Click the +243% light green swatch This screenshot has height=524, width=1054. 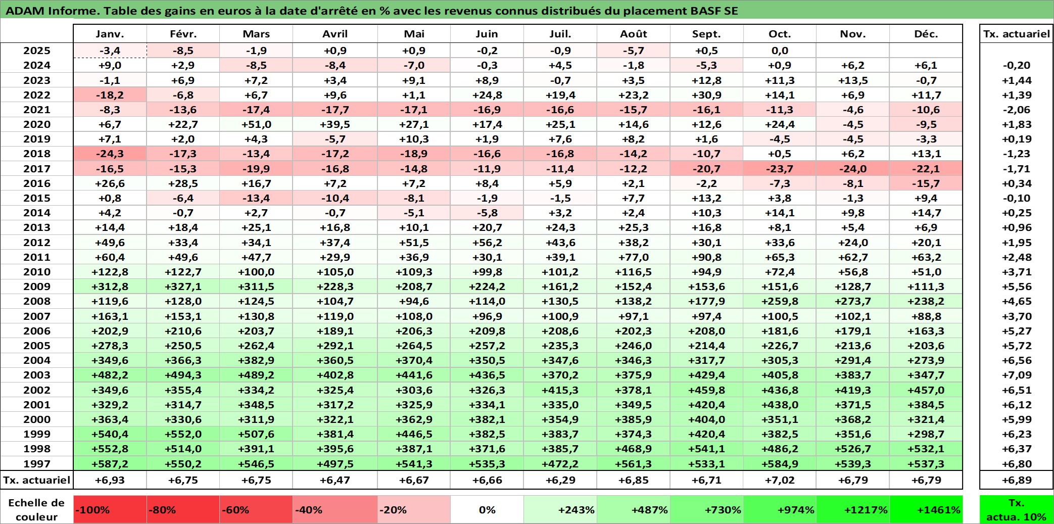[x=560, y=509]
